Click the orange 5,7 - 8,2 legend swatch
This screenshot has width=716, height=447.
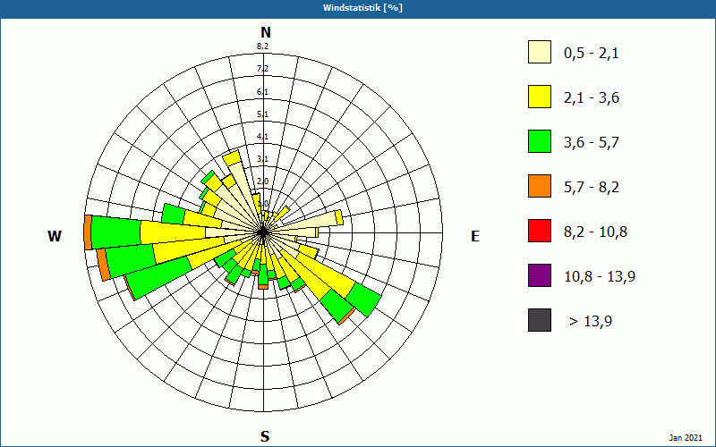click(x=540, y=186)
